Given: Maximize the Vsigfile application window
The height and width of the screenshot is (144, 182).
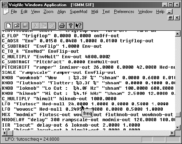Looking at the screenshot, I should (170, 5).
